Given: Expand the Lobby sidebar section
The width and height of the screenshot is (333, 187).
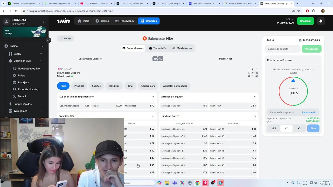Looking at the screenshot, I should [41, 54].
